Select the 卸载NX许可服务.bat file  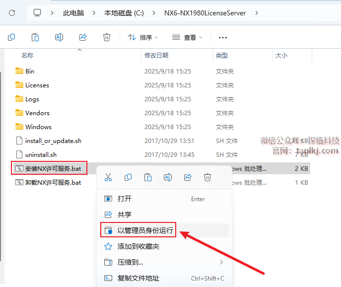coord(53,182)
